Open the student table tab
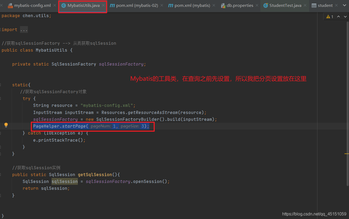The height and width of the screenshot is (219, 349). coord(325,6)
